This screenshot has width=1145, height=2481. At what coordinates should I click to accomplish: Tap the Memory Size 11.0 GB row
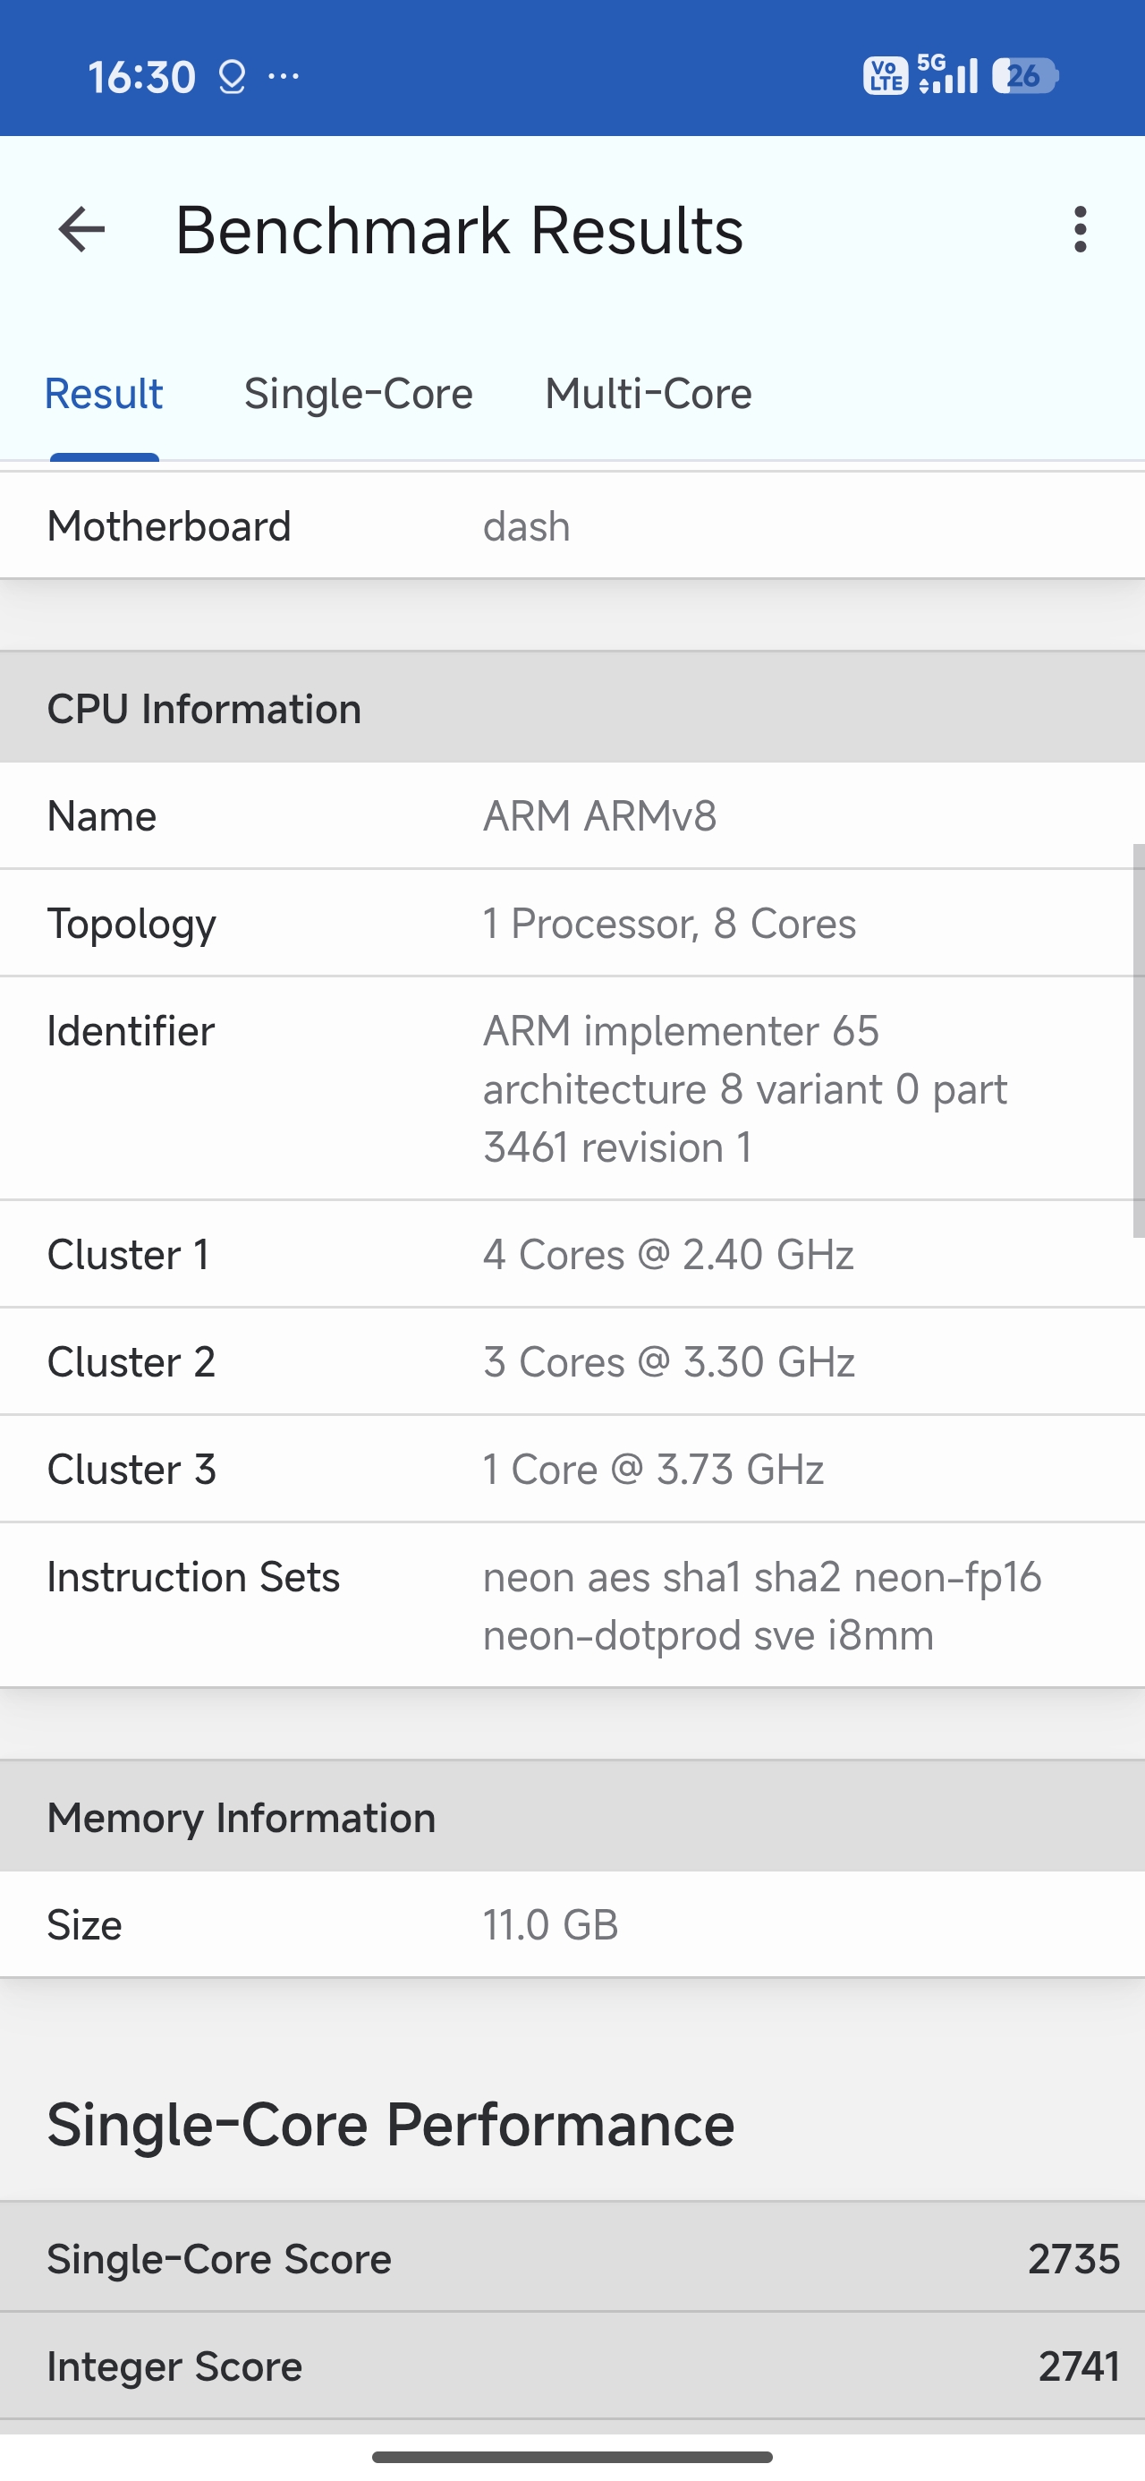(572, 1925)
